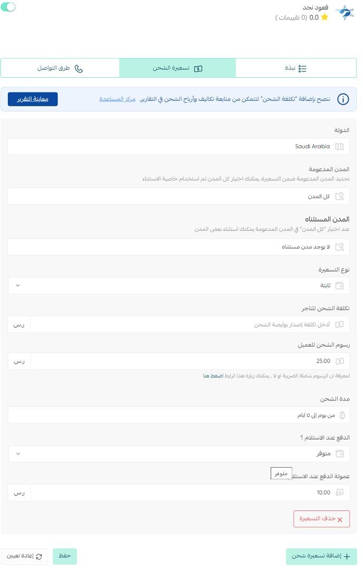Click the location icon in excluded cities field
Screen dimensions: 363x568
pyautogui.click(x=339, y=247)
